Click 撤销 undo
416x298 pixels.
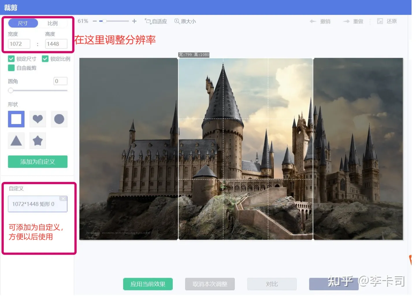pos(320,21)
